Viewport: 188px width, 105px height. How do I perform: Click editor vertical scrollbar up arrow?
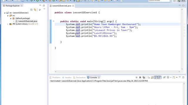click(x=182, y=9)
